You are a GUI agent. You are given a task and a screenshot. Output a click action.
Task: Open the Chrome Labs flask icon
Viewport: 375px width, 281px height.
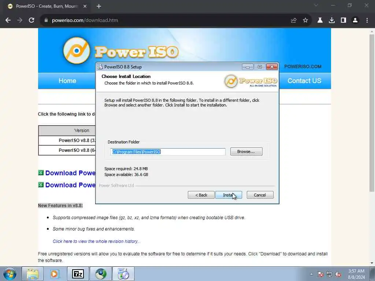pos(320,20)
